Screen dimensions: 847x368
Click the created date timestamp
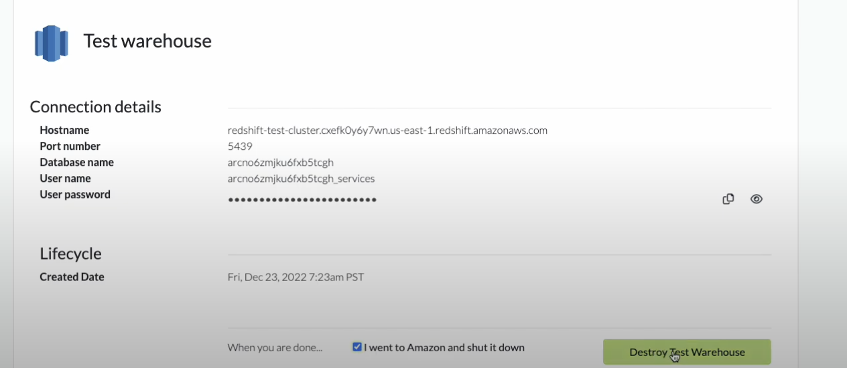click(x=296, y=277)
